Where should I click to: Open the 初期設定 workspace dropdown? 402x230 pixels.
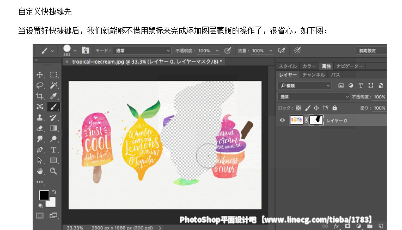pyautogui.click(x=371, y=51)
